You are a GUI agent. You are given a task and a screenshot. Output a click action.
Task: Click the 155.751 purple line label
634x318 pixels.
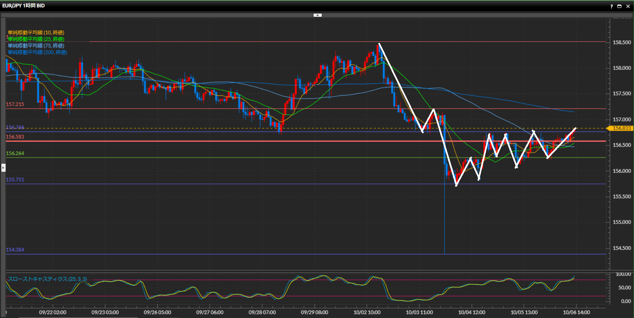(x=15, y=179)
